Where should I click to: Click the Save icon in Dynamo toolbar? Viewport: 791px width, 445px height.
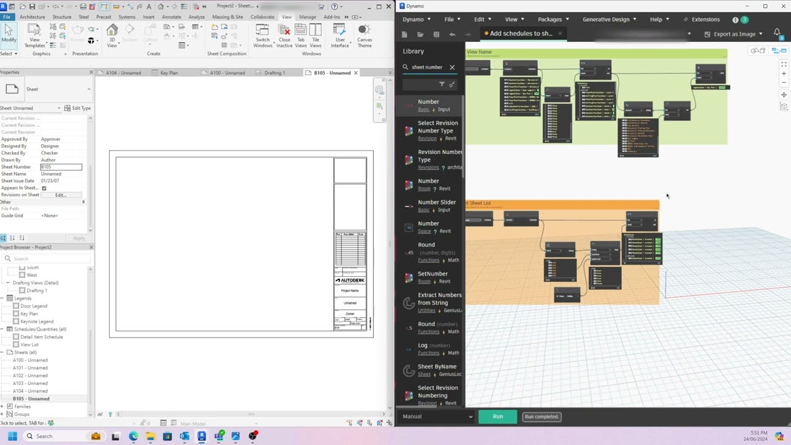click(x=436, y=34)
